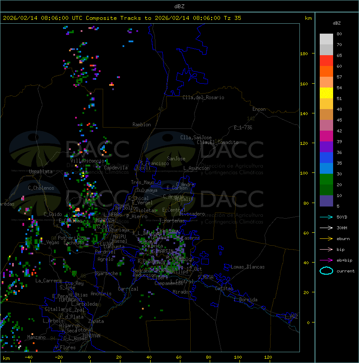The image size is (359, 363).
Task: Click the 'Ugarteche' map label
Action: (107, 273)
